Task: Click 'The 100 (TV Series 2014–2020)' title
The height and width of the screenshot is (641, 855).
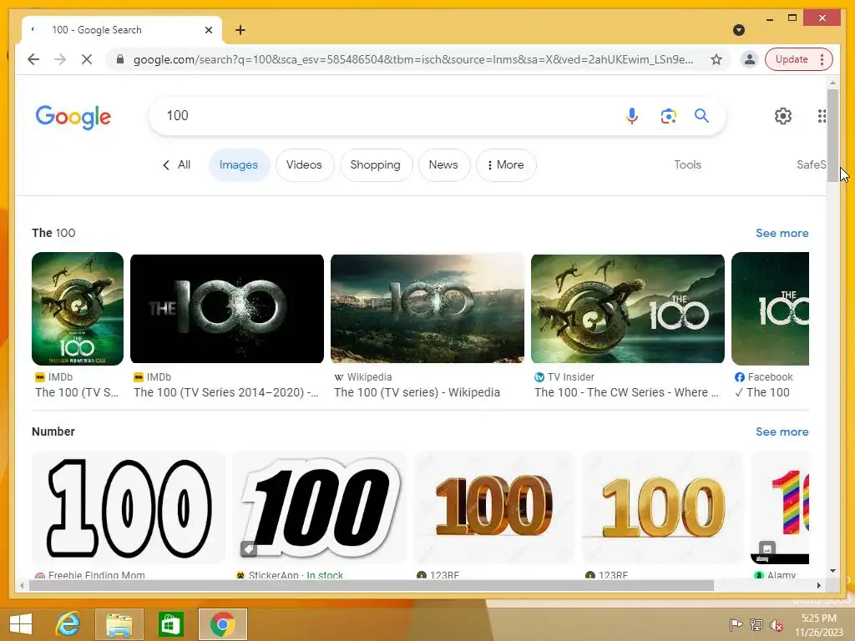Action: click(x=225, y=392)
